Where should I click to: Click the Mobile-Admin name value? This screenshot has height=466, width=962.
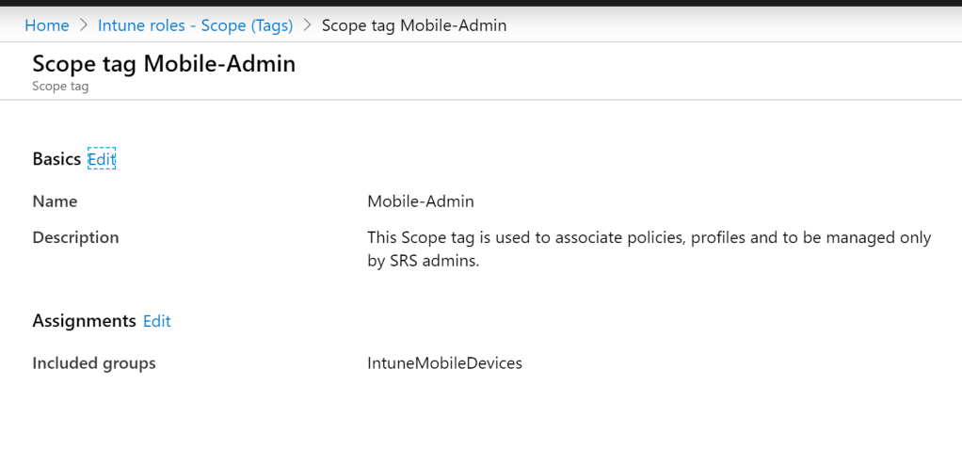click(420, 201)
